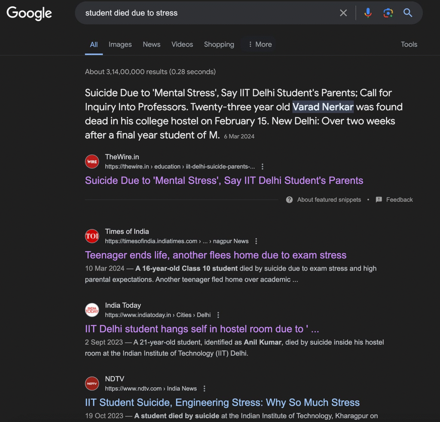Image resolution: width=440 pixels, height=422 pixels.
Task: Click About featured snippets link
Action: 329,200
